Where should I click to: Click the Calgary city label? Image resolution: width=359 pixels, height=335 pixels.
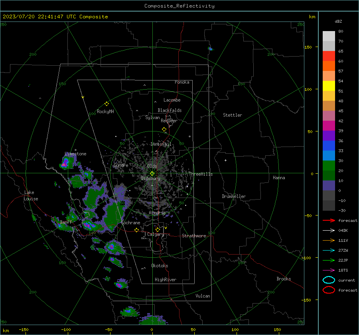[x=156, y=234]
